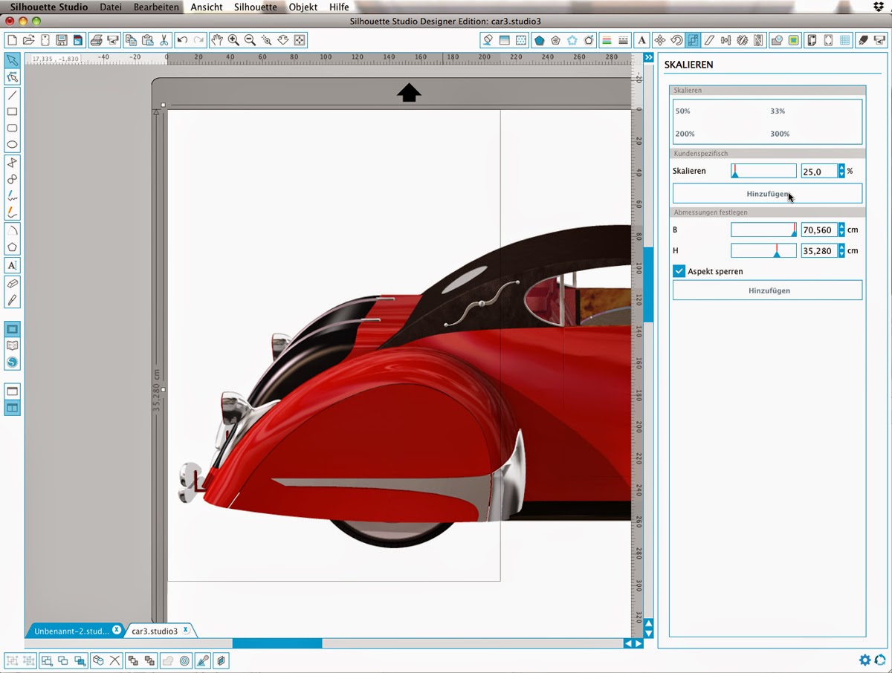Select the Ellipse drawing tool
Image resolution: width=892 pixels, height=673 pixels.
click(12, 145)
